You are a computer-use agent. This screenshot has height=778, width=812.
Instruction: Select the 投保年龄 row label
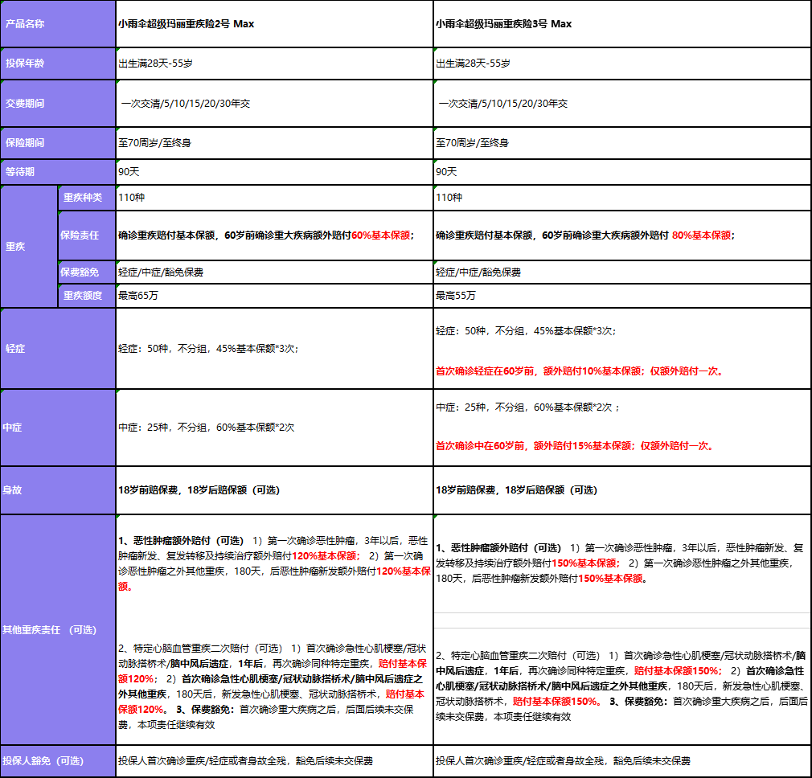[x=58, y=63]
